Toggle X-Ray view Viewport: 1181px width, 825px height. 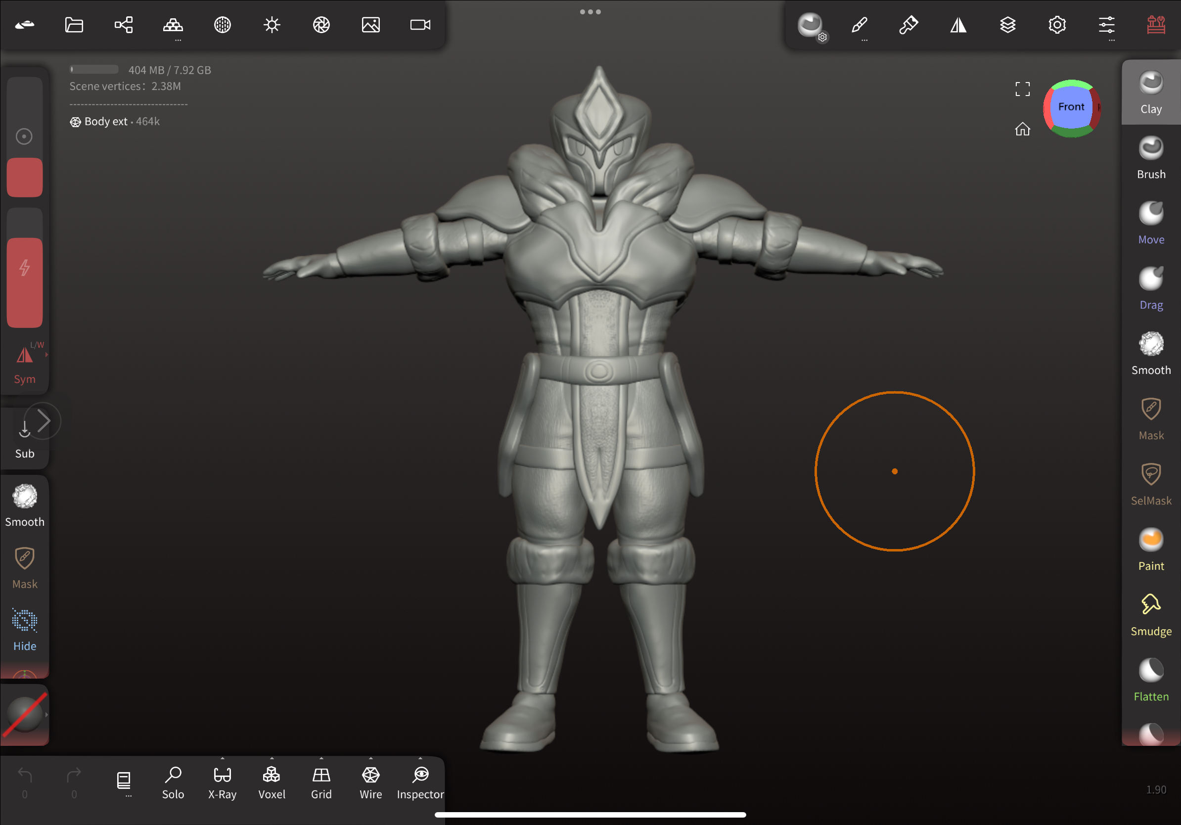[222, 782]
